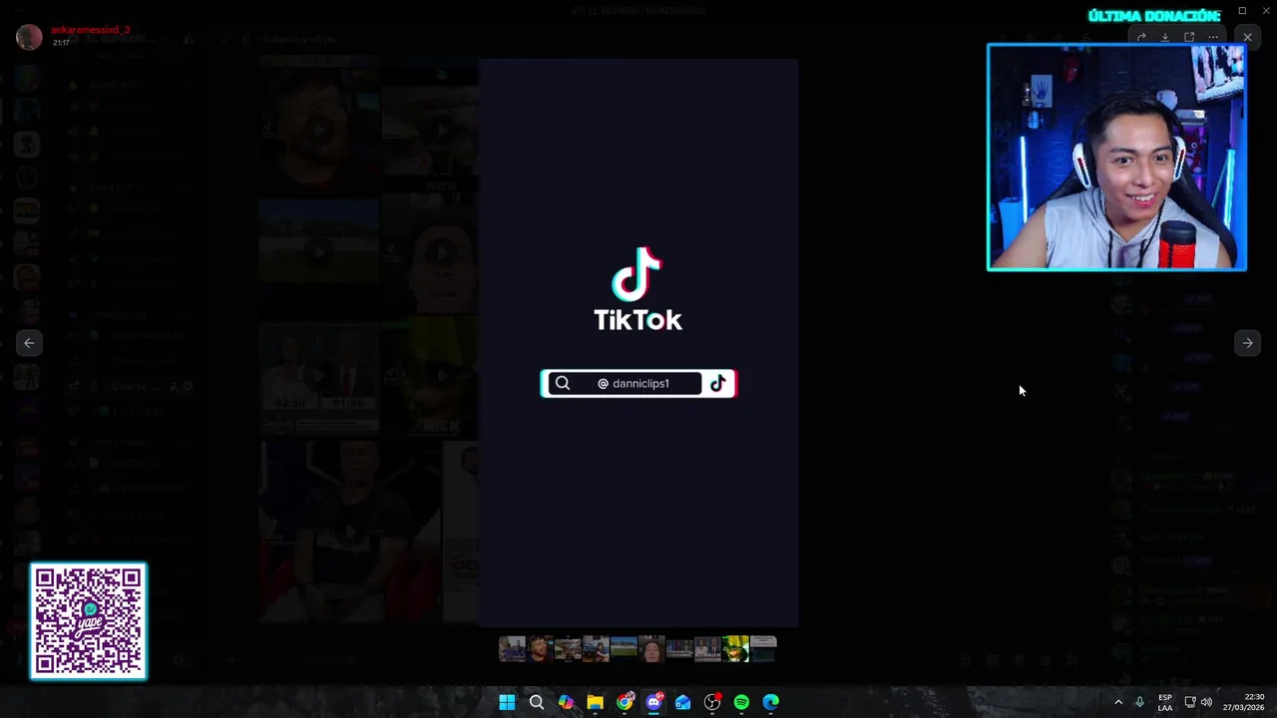Click the volume speaker icon in system tray
The width and height of the screenshot is (1277, 718).
tap(1206, 702)
